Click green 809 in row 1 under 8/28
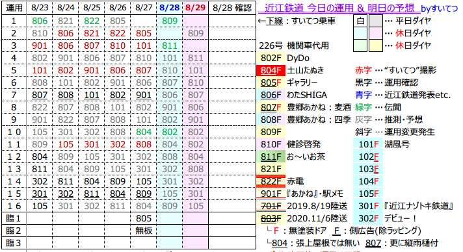This screenshot has height=252, width=463. (170, 21)
